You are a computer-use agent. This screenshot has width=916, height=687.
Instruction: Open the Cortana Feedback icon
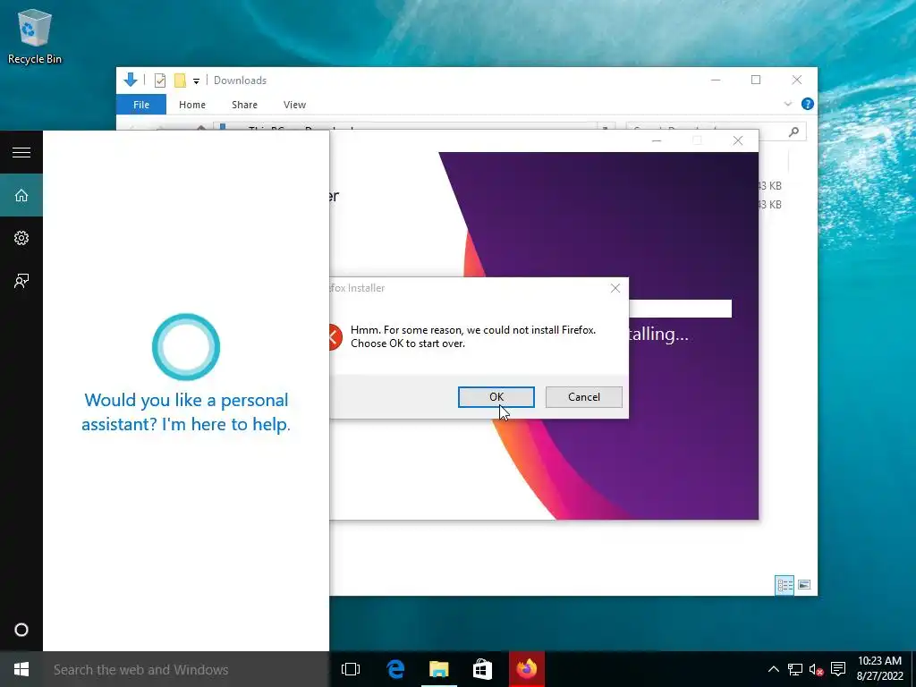21,281
